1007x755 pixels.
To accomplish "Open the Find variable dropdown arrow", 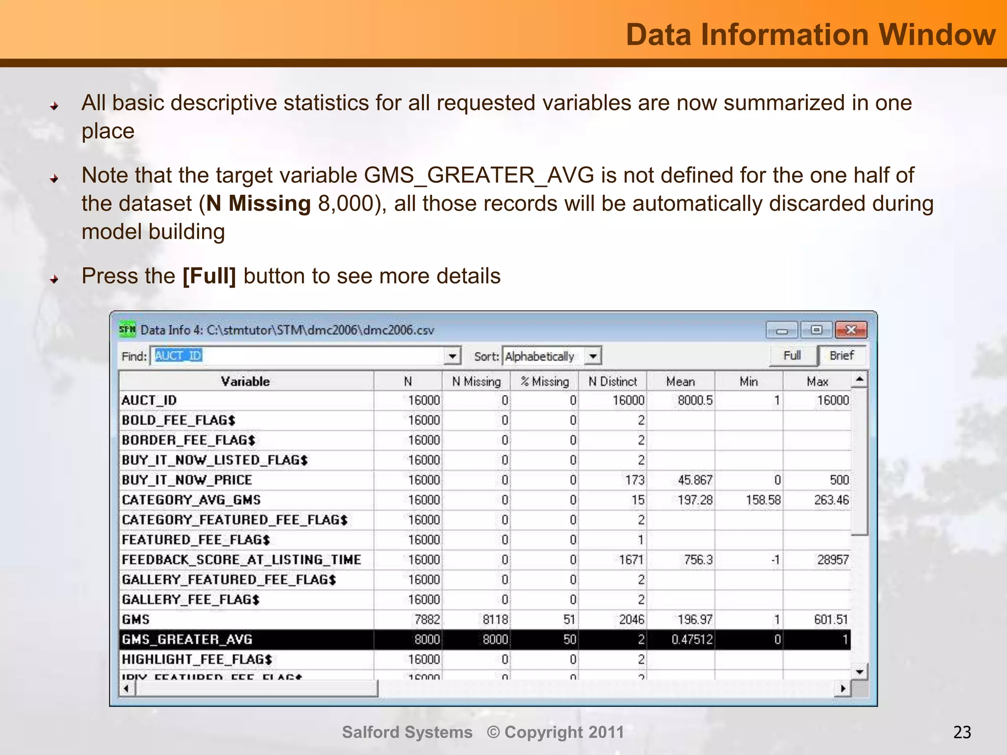I will pos(452,356).
